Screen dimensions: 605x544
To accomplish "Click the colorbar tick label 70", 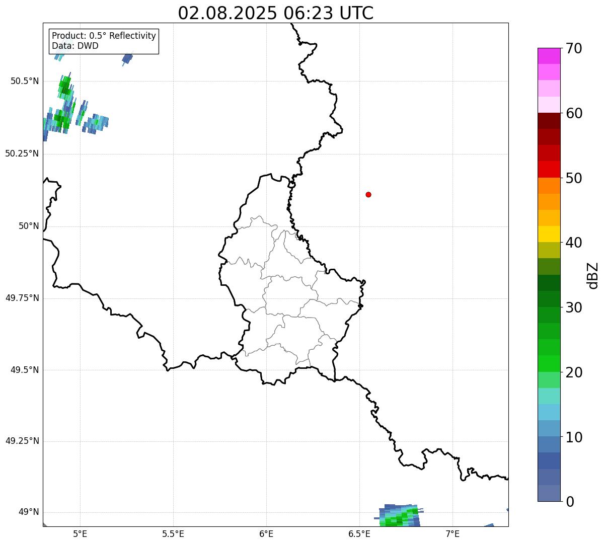I will pyautogui.click(x=574, y=48).
